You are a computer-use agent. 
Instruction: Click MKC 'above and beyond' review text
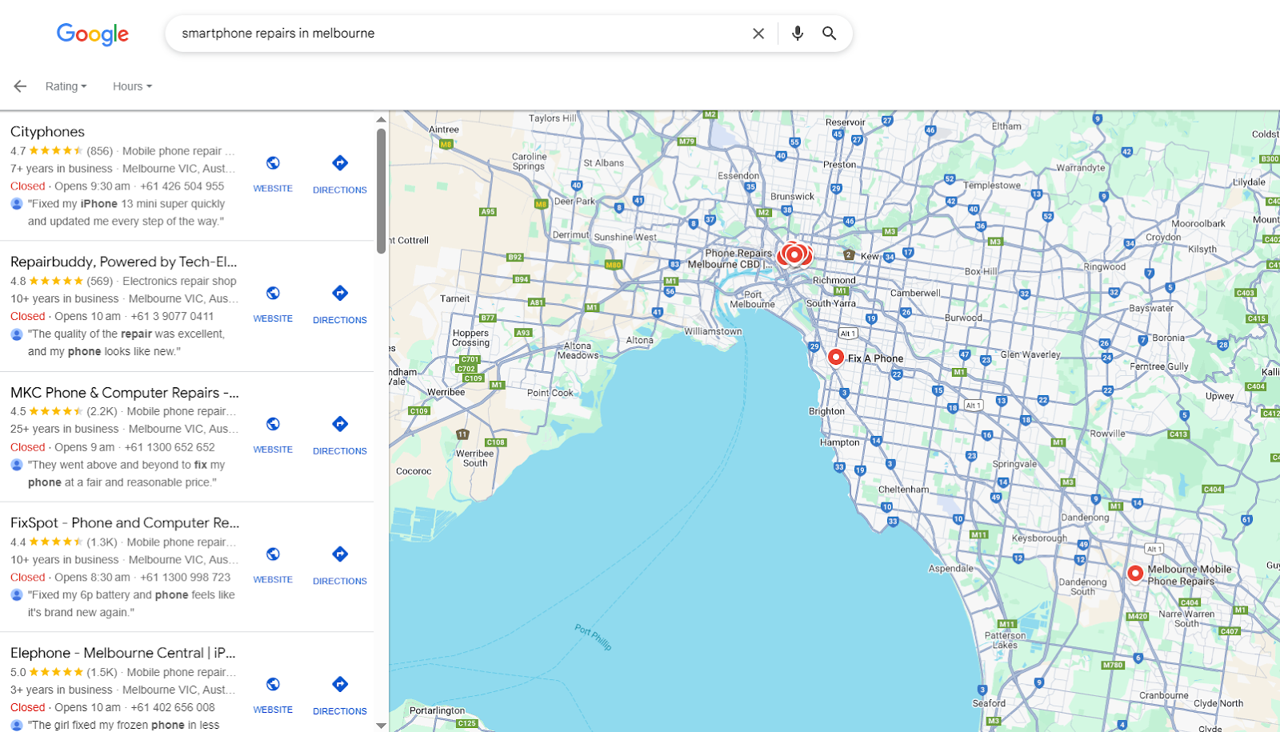click(126, 474)
